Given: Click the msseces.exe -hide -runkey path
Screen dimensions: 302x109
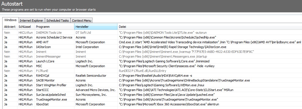Looking at the screenshot, I should point(167,66).
